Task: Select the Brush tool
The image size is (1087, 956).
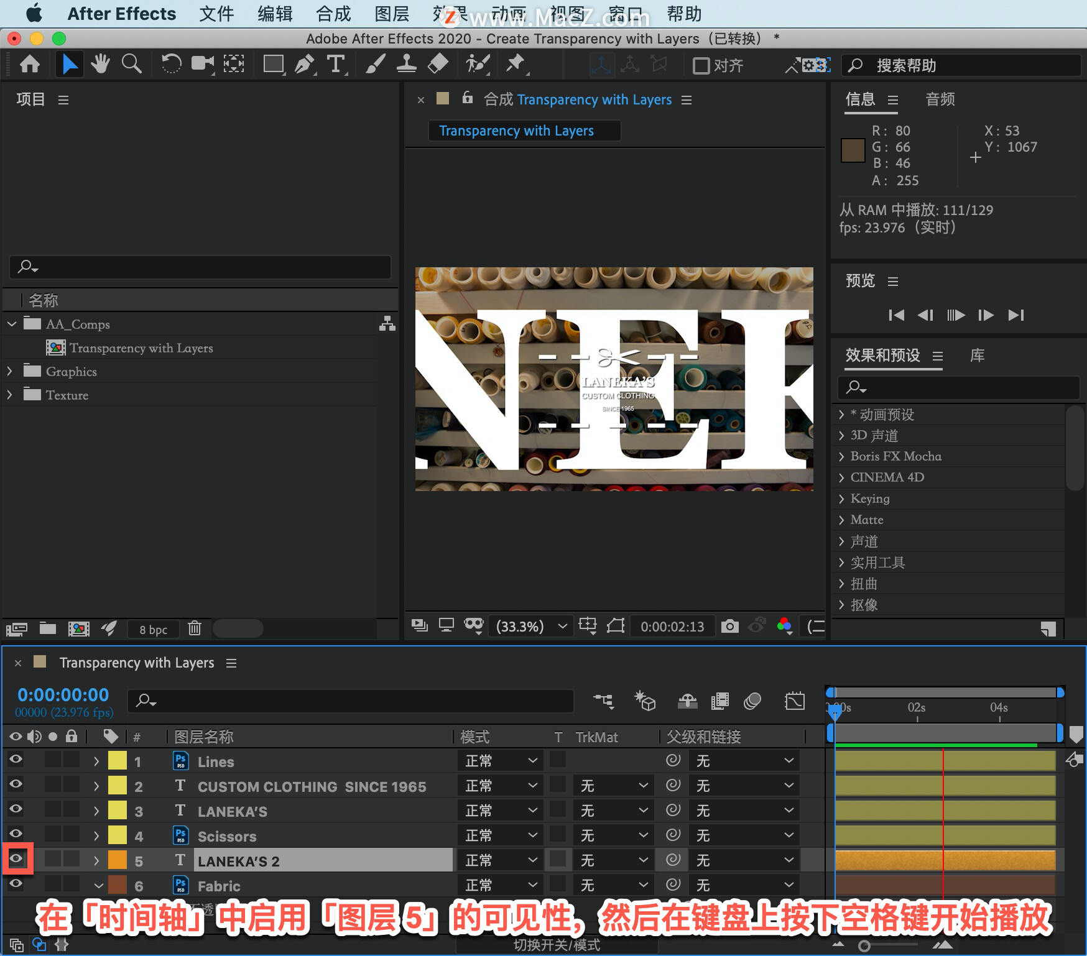Action: pyautogui.click(x=375, y=64)
